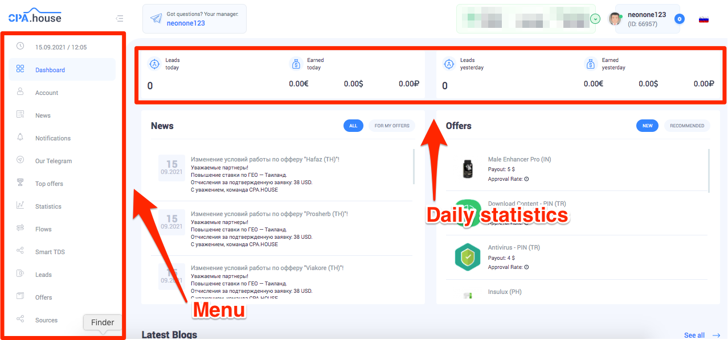This screenshot has height=340, width=728.
Task: Select the ALL news filter
Action: 353,126
